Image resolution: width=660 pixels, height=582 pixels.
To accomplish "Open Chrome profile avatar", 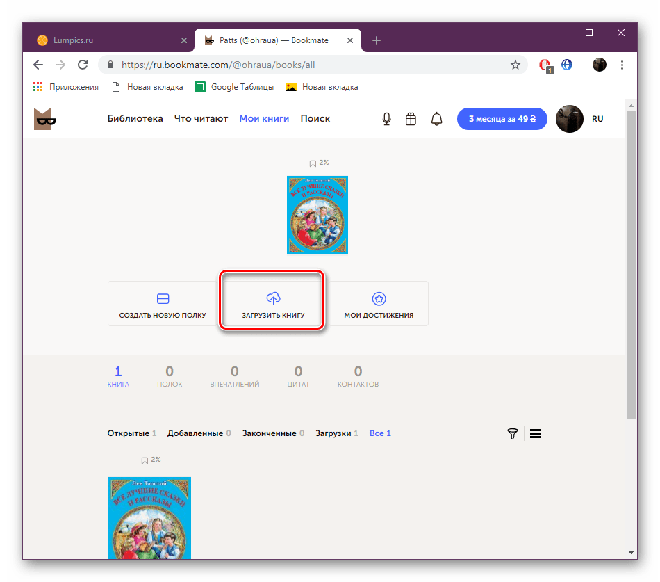I will pos(600,65).
